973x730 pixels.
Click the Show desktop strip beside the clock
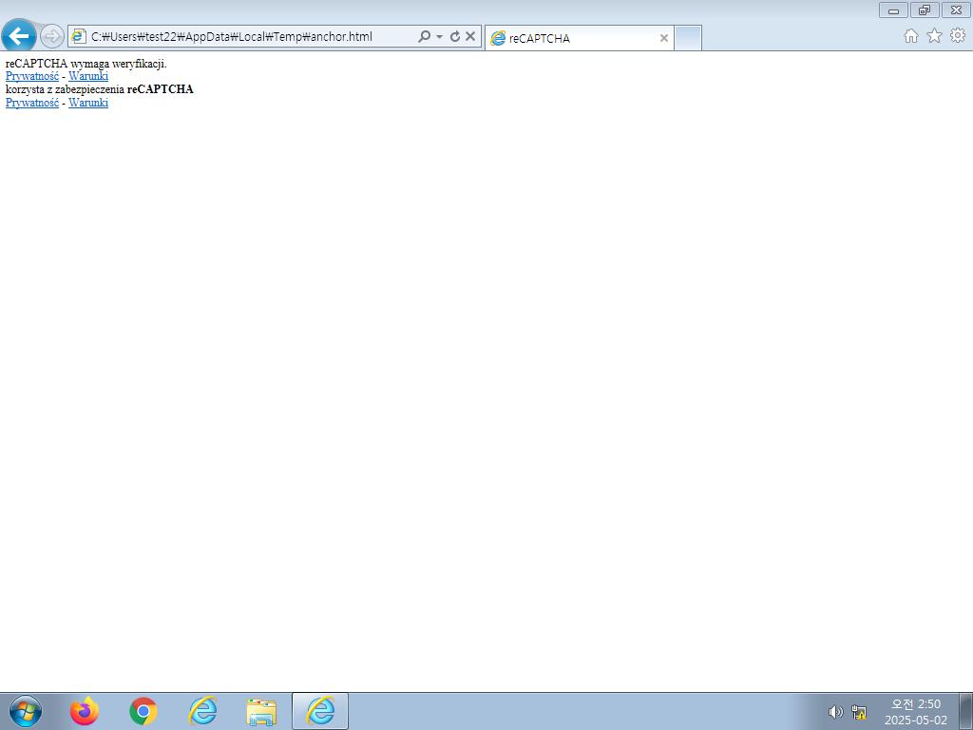(966, 711)
